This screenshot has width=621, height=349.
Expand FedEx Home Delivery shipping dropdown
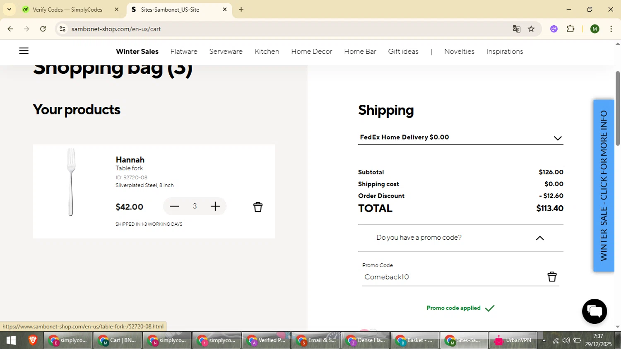[x=460, y=137]
